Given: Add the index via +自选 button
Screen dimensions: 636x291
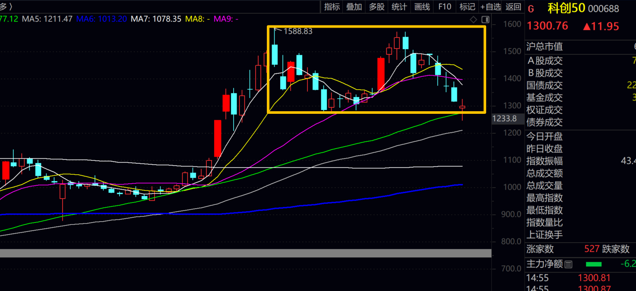Looking at the screenshot, I should (490, 6).
